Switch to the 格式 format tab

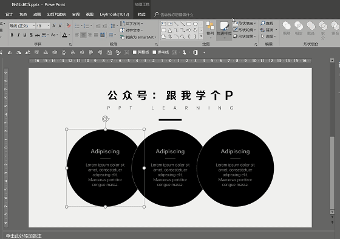(141, 15)
